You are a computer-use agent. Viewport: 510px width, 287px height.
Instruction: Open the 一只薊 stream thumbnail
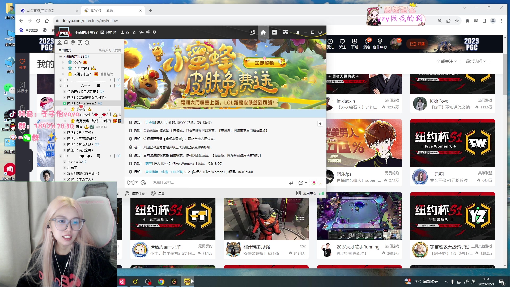click(452, 143)
